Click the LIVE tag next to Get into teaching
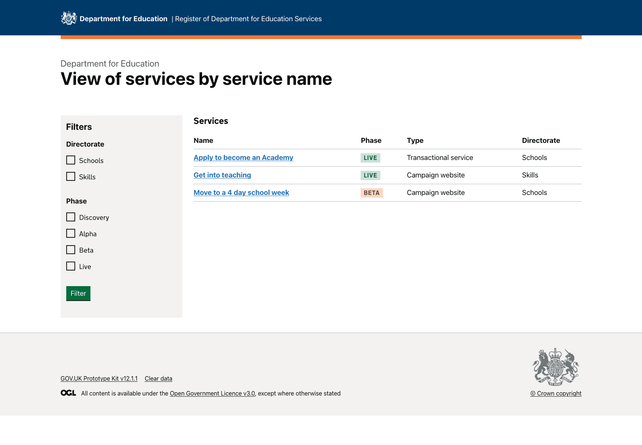 click(370, 175)
